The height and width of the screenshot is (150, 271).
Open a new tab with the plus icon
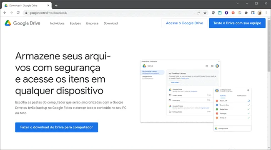(56, 5)
